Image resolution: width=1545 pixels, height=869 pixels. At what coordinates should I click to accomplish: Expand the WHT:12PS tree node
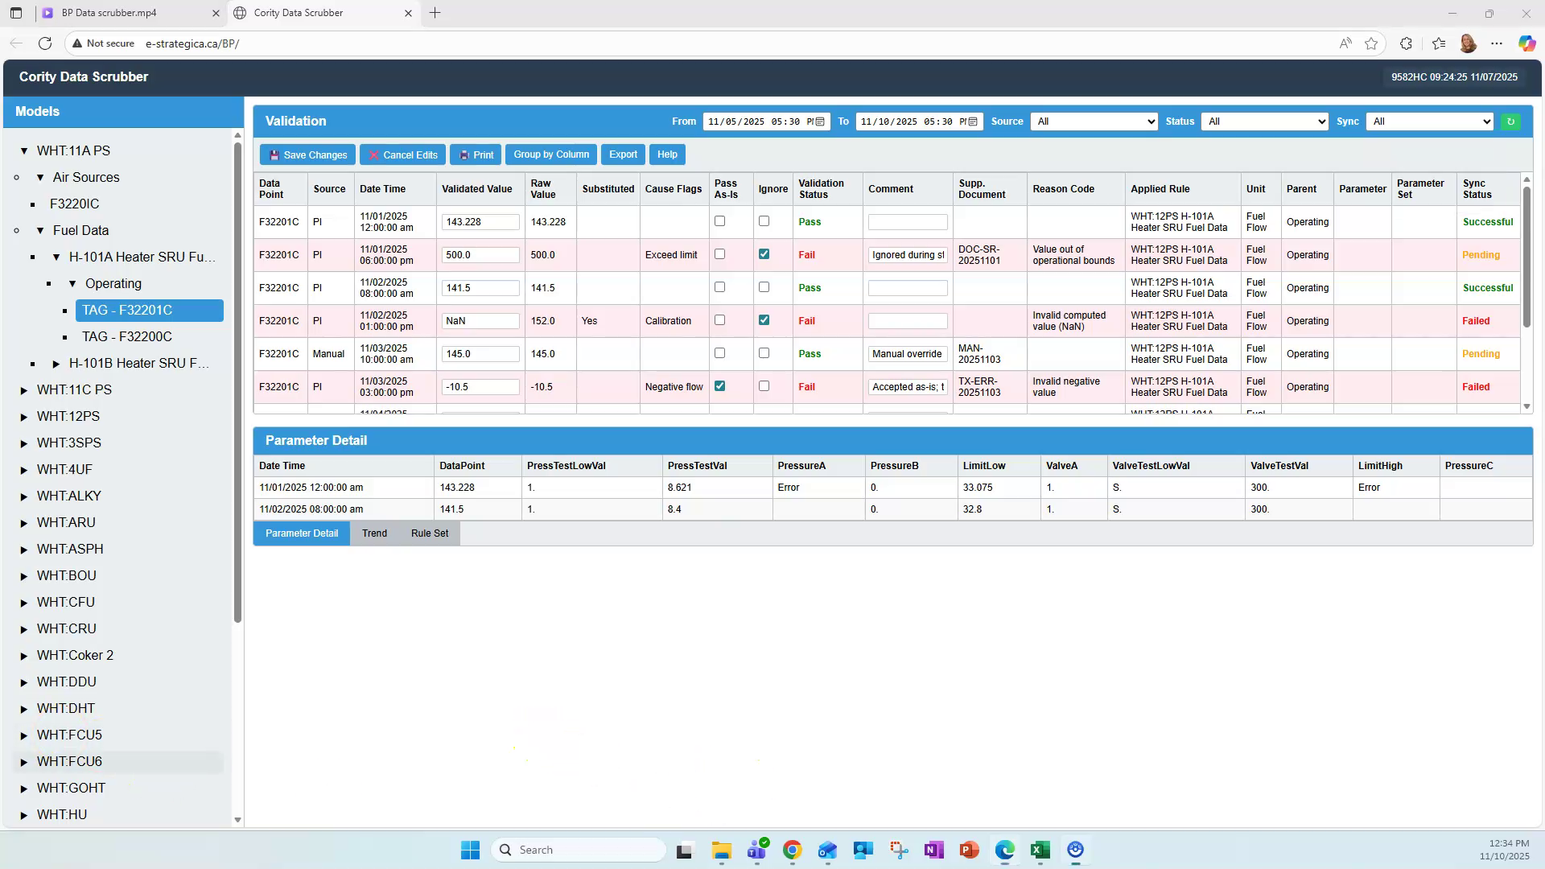coord(22,416)
